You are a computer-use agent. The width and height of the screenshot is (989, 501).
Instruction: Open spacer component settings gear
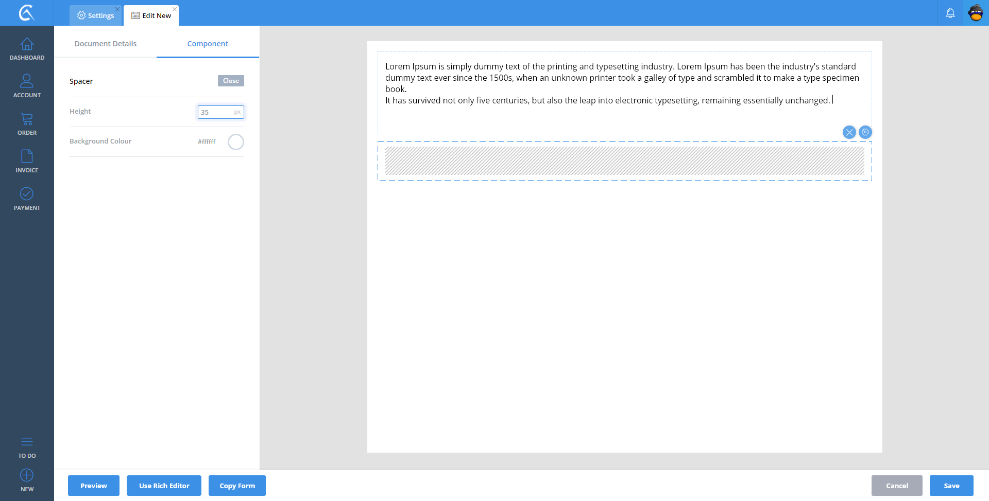pos(865,132)
